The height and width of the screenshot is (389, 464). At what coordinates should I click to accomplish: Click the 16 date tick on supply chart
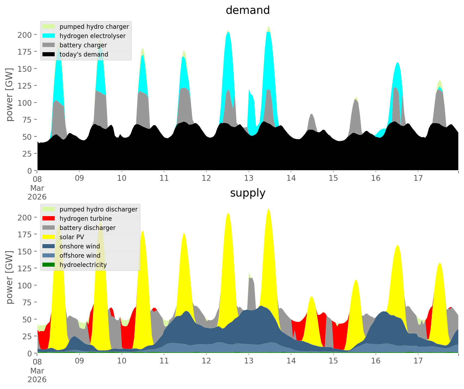click(x=376, y=361)
